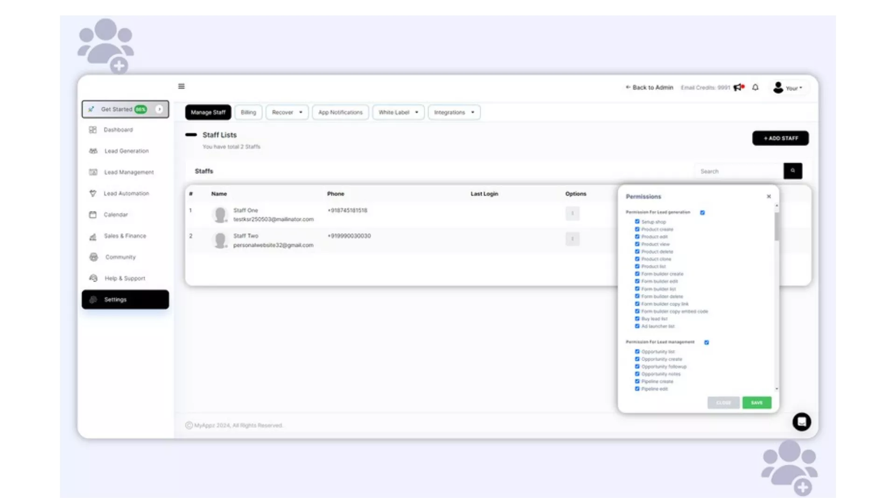The image size is (896, 504).
Task: Expand the White Label dropdown
Action: [x=398, y=112]
